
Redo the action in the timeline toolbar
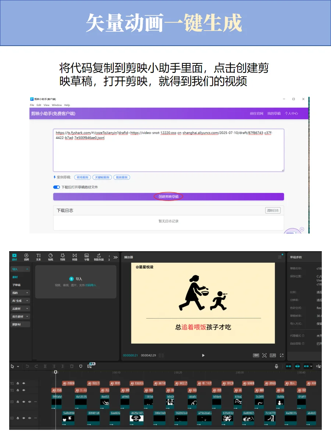36,366
